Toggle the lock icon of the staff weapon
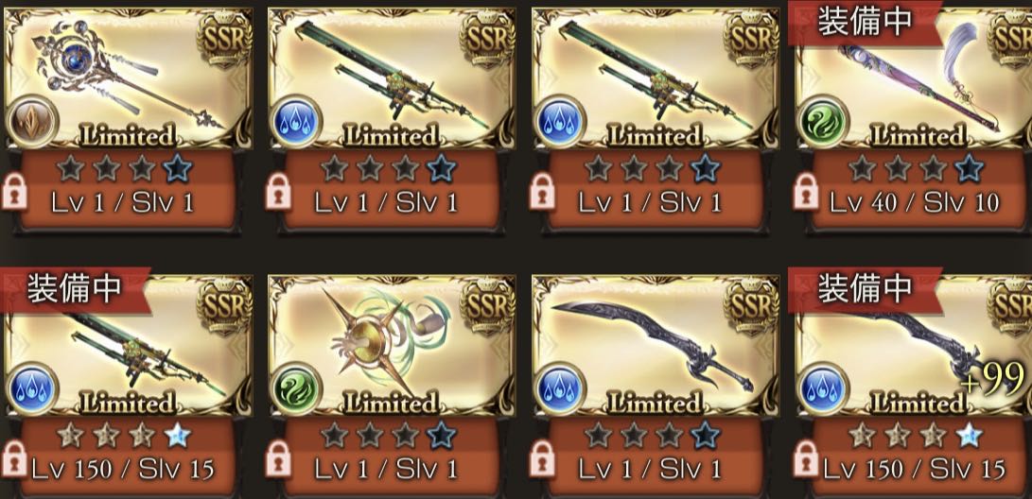The width and height of the screenshot is (1032, 499). click(x=14, y=191)
